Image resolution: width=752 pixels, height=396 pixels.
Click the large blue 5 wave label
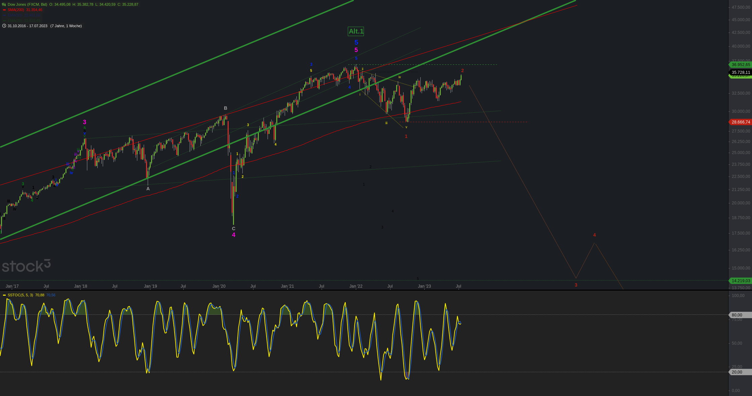pyautogui.click(x=356, y=42)
